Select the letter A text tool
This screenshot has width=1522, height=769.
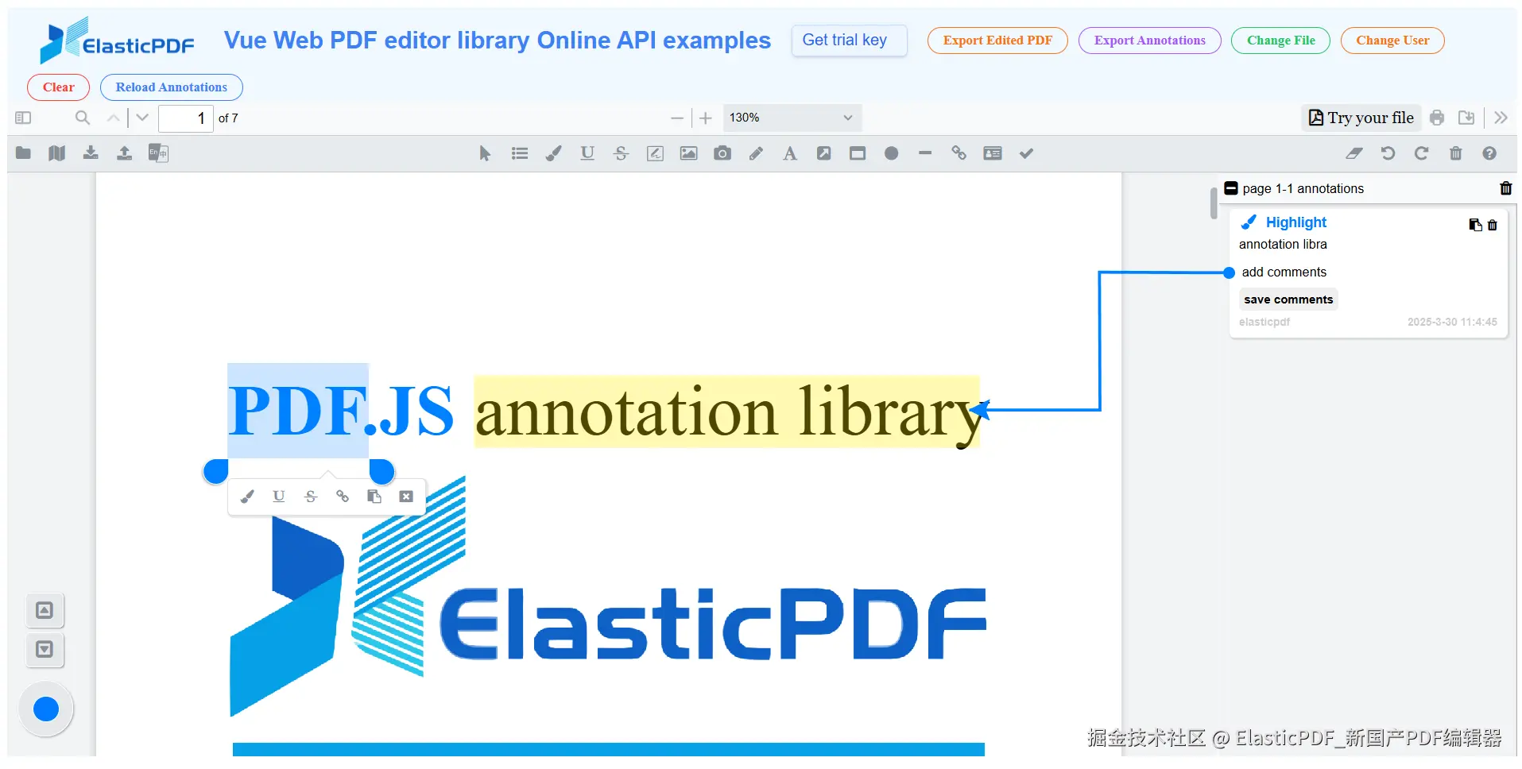[789, 153]
